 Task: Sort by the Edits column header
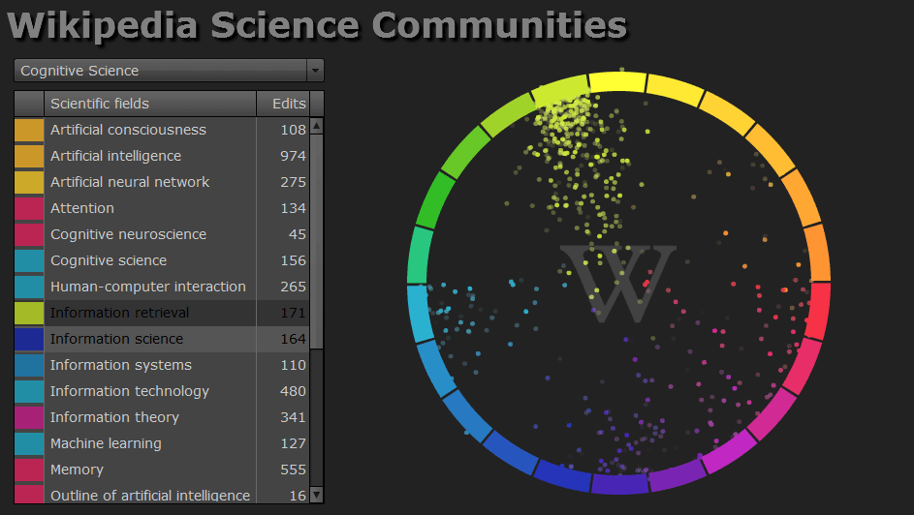click(283, 104)
